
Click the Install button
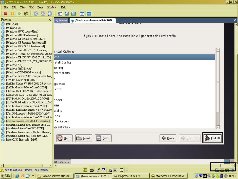(x=212, y=138)
